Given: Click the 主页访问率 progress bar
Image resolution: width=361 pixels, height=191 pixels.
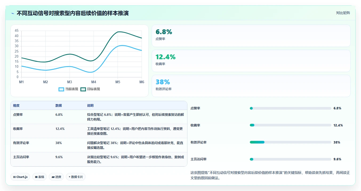Looking at the screenshot, I should tap(290, 159).
